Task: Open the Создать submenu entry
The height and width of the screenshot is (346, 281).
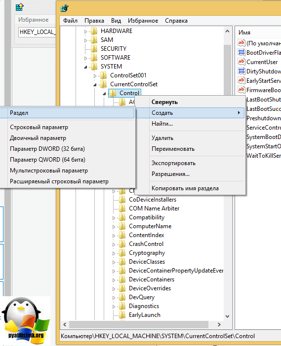Action: pyautogui.click(x=190, y=113)
